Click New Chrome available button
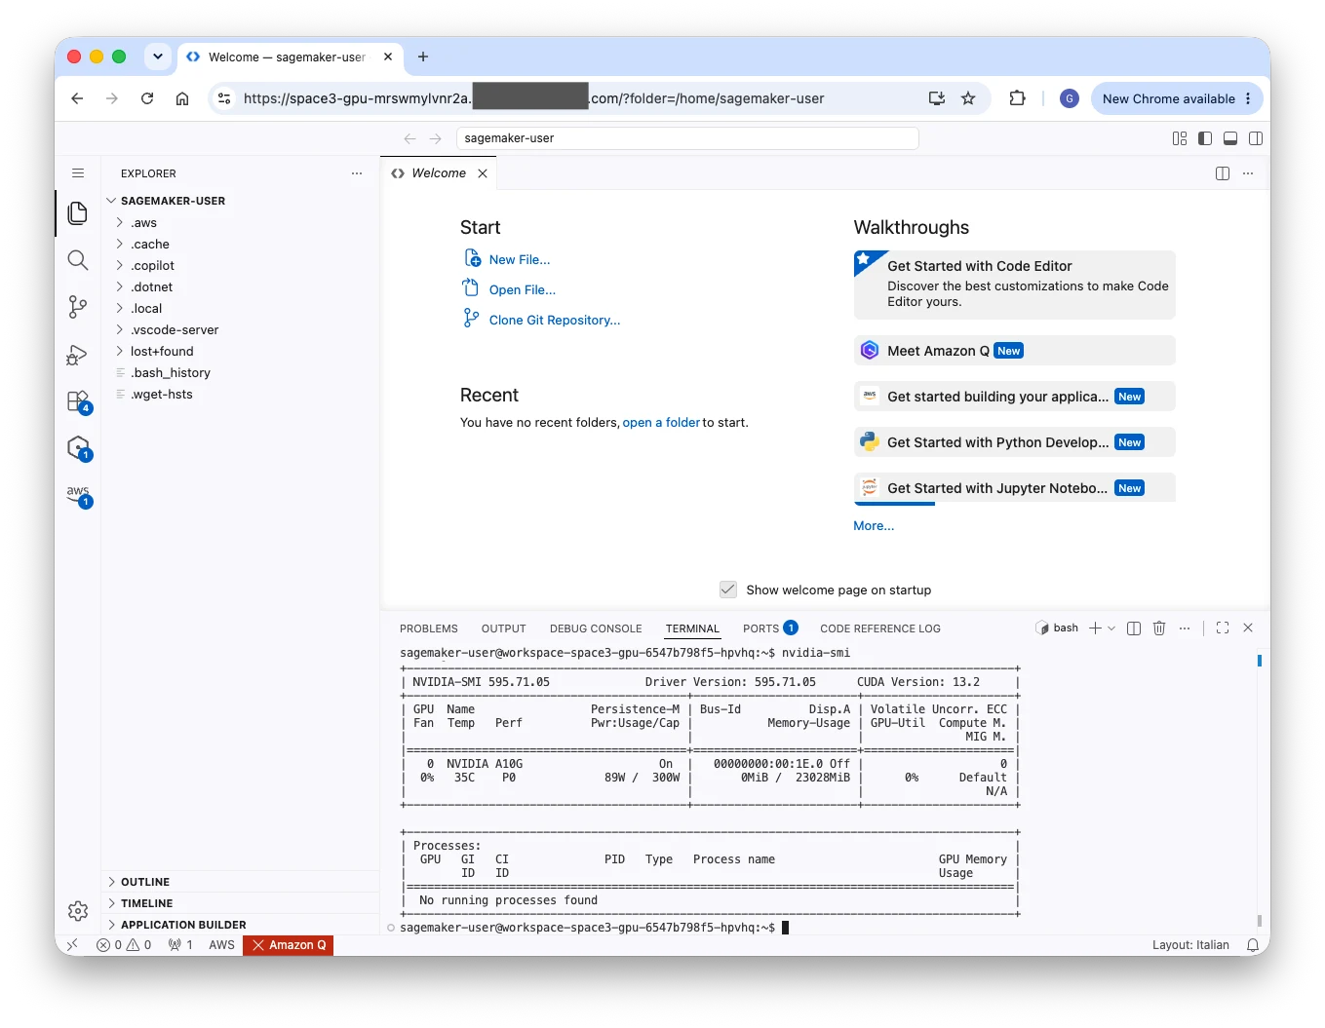The height and width of the screenshot is (1028, 1325). [1177, 98]
